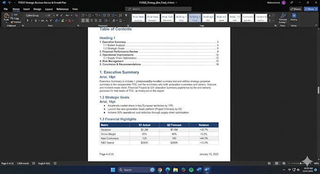
Task: Open Spotify from the taskbar
Action: click(191, 170)
